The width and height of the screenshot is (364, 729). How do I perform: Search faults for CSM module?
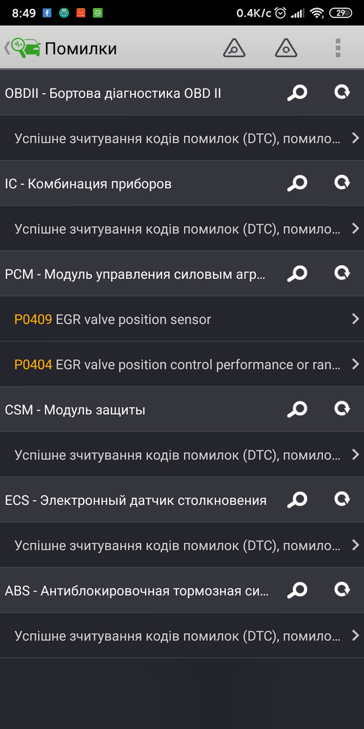pos(297,409)
